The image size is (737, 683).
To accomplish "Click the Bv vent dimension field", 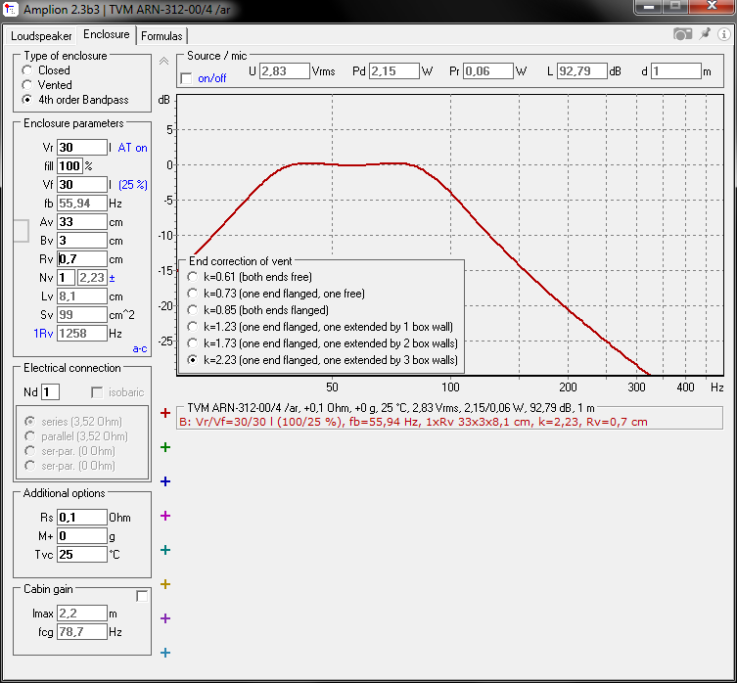I will point(82,241).
